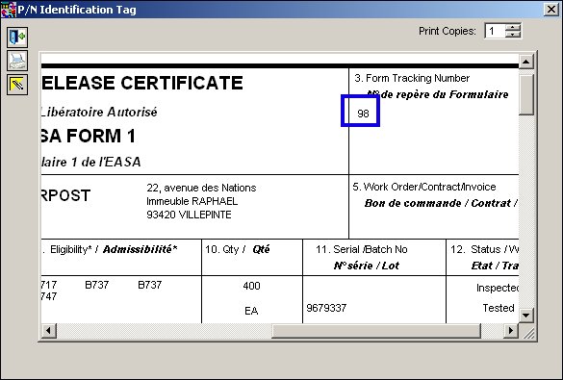Viewport: 563px width, 380px height.
Task: Click the '3. Form Tracking Number' label
Action: click(412, 78)
